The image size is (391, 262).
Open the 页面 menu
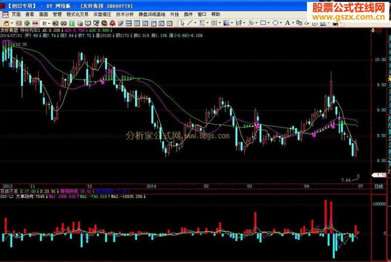pos(16,15)
